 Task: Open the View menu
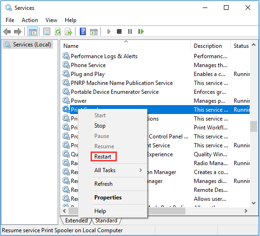(51, 20)
